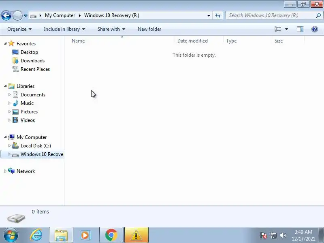Click the Refresh button beside address bar
The image size is (324, 243).
218,15
